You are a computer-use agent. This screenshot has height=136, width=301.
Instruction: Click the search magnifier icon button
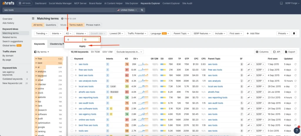(x=142, y=10)
